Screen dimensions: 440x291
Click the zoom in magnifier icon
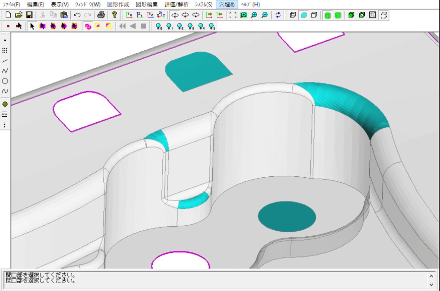tap(254, 15)
